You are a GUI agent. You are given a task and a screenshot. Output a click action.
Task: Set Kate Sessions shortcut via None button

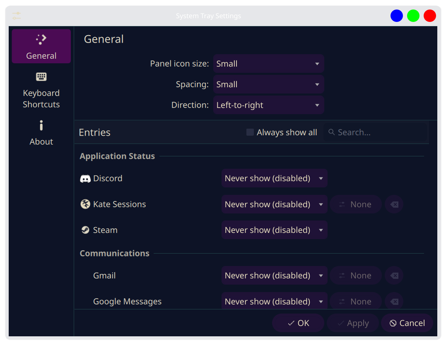(x=355, y=204)
